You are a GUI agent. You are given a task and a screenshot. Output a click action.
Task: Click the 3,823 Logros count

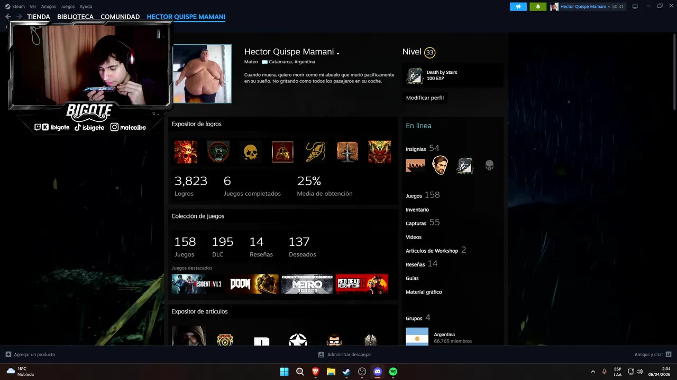tap(190, 181)
